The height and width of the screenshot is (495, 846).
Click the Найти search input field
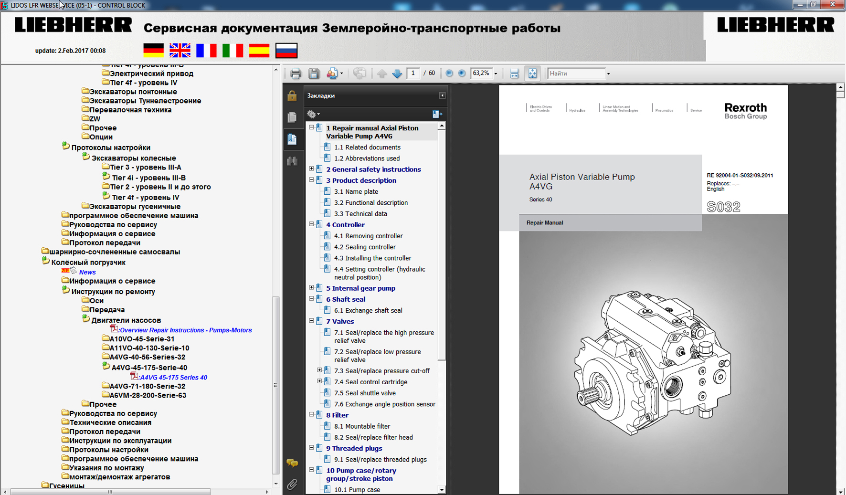click(x=576, y=74)
